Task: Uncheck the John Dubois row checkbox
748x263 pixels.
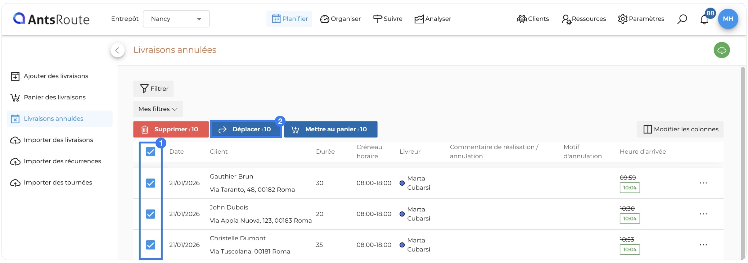Action: [x=151, y=214]
